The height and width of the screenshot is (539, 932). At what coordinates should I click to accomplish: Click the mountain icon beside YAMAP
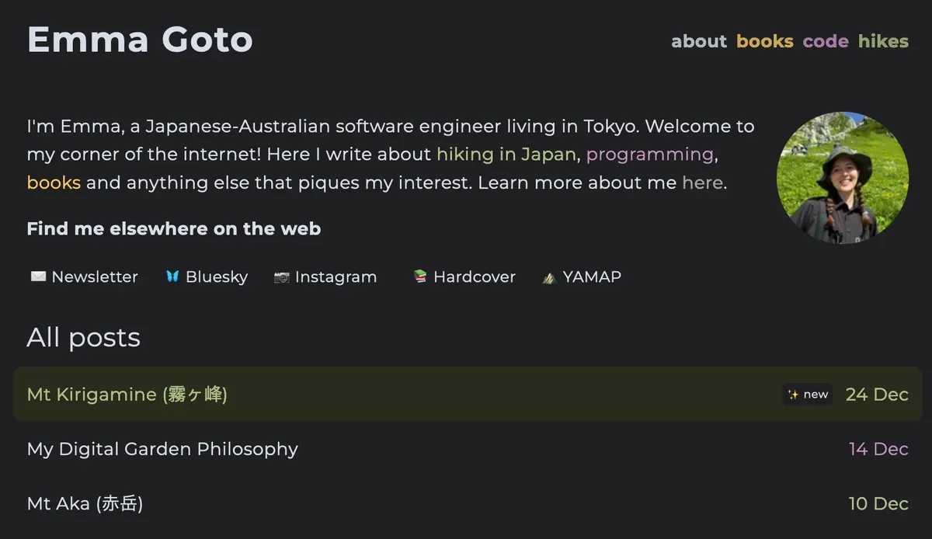click(549, 277)
